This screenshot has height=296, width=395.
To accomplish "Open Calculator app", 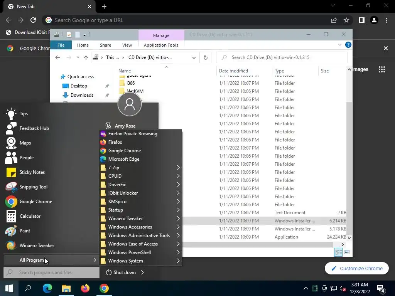I will click(x=23, y=216).
